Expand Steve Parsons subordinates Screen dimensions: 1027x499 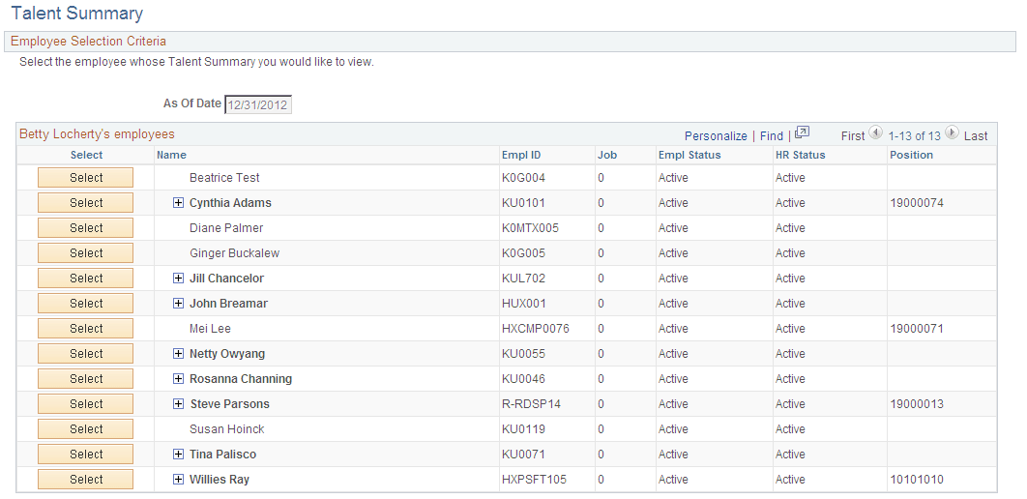tap(178, 404)
